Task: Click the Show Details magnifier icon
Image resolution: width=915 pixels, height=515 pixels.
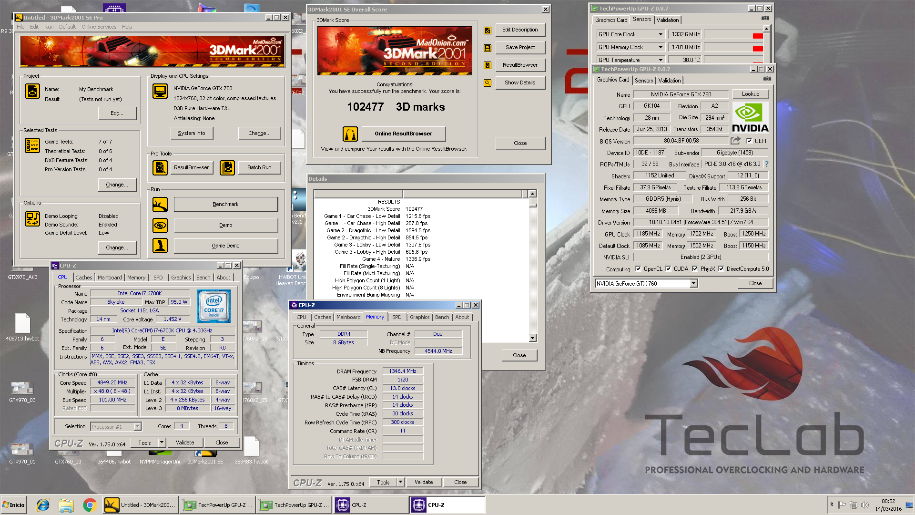Action: (x=488, y=83)
